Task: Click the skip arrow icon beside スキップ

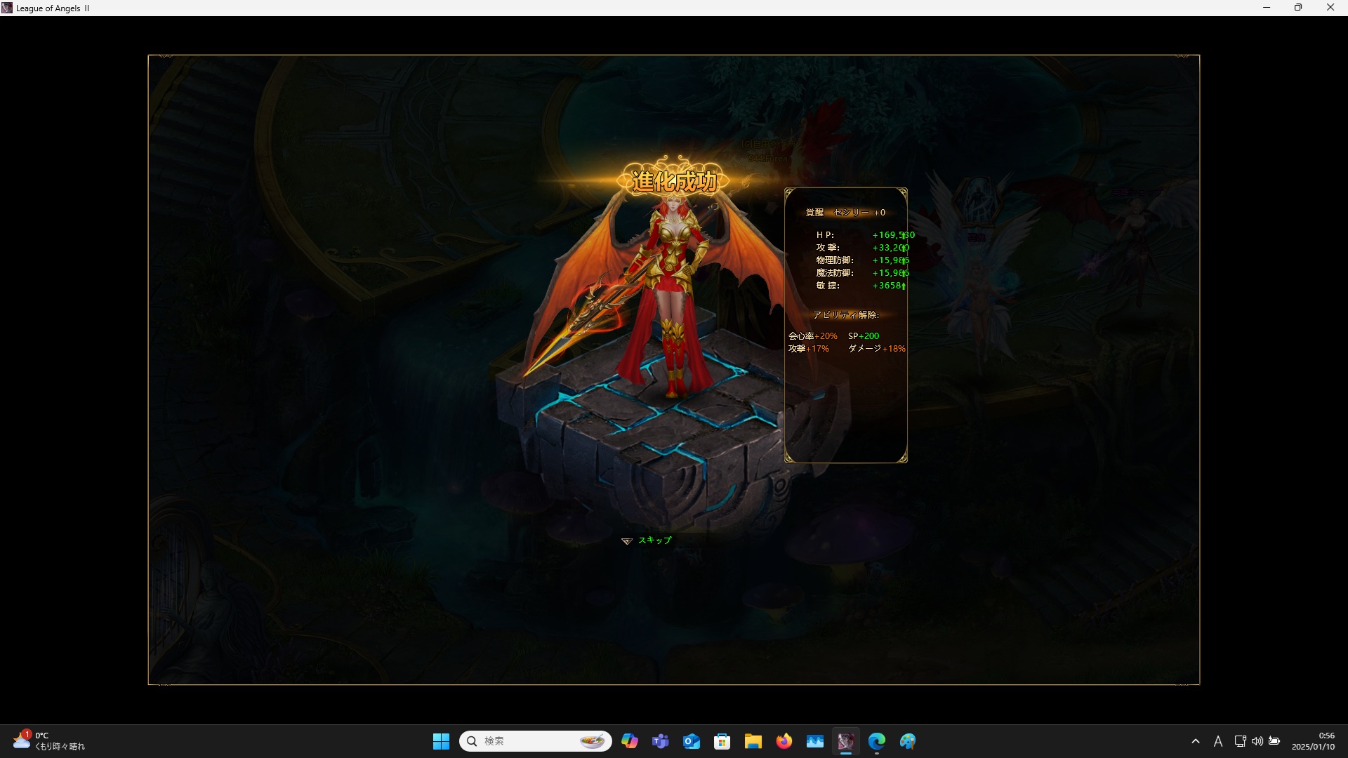Action: 627,541
